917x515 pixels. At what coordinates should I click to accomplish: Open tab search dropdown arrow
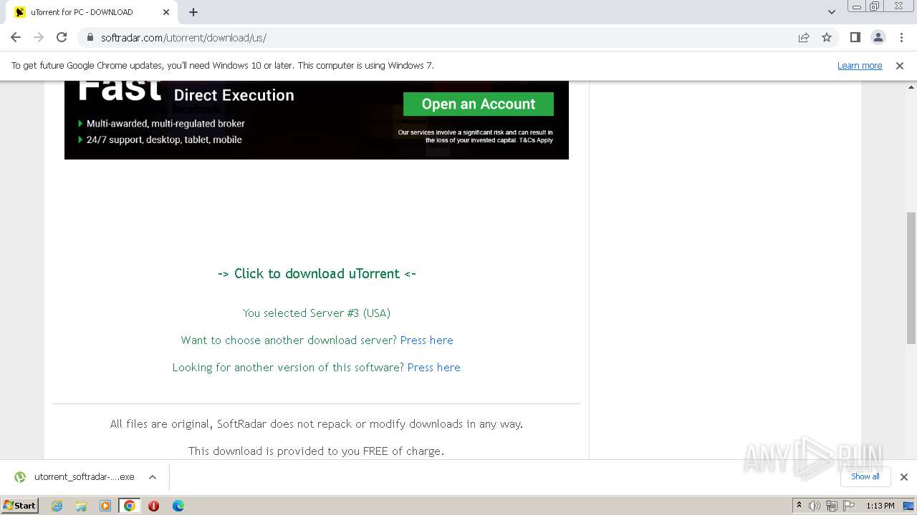[x=832, y=12]
